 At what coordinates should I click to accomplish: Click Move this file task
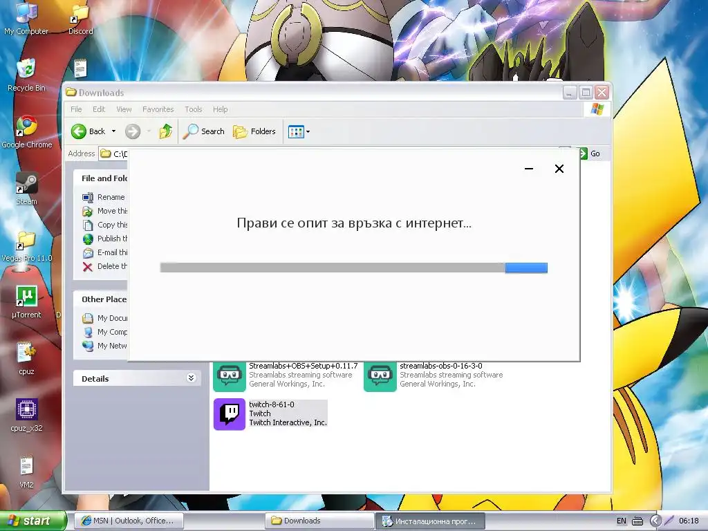pyautogui.click(x=105, y=211)
